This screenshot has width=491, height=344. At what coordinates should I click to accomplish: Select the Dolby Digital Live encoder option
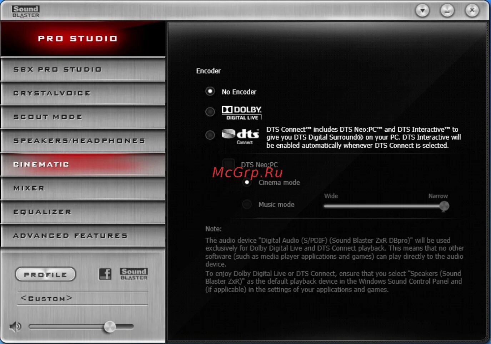pos(210,112)
